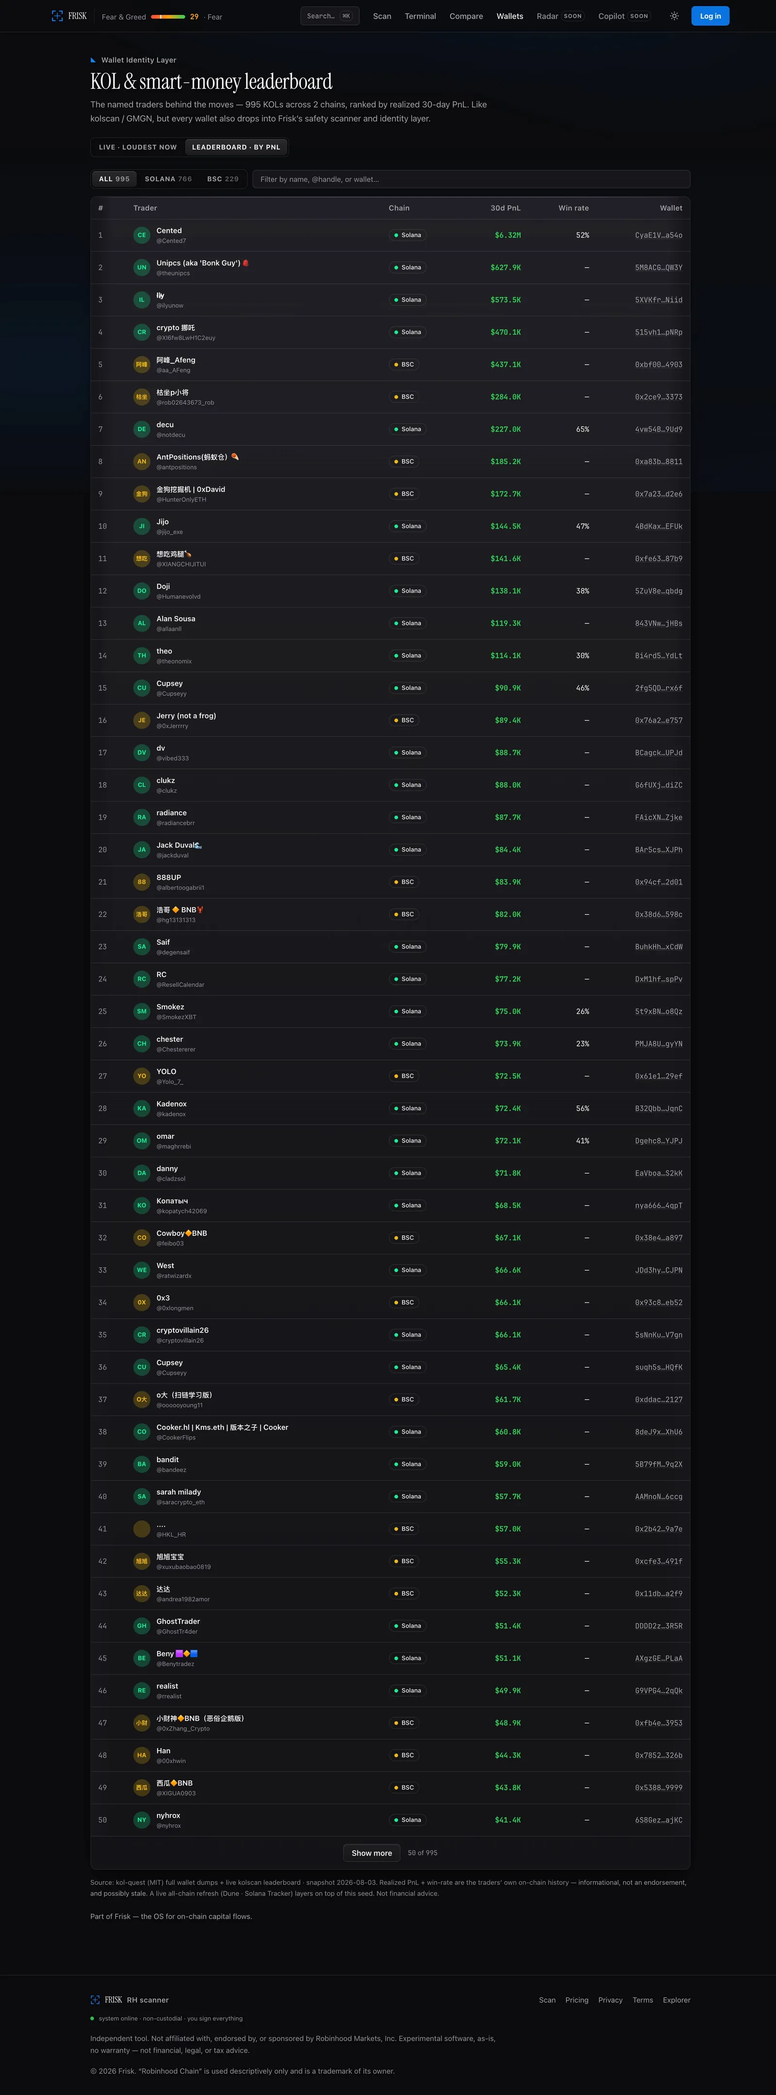Click the TH avatar next to theo
The width and height of the screenshot is (776, 2095).
pos(142,655)
